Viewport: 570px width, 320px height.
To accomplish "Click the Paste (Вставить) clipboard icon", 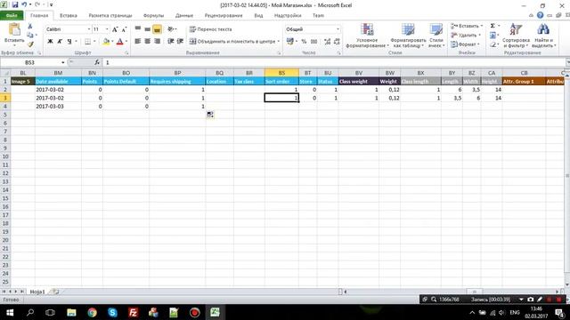I will coord(14,29).
